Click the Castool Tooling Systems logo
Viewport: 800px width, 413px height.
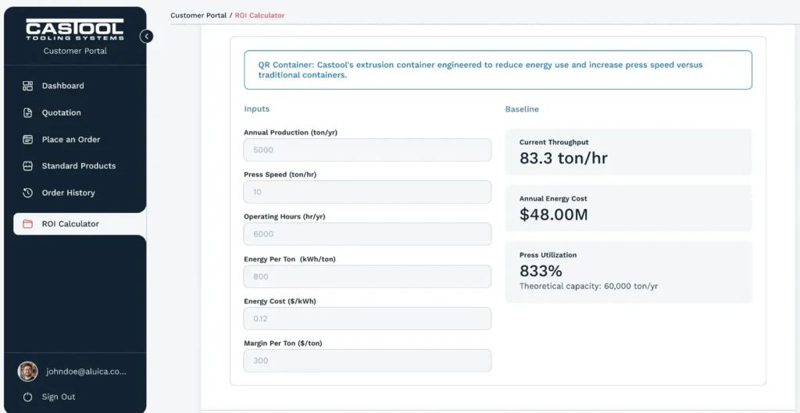click(x=75, y=30)
